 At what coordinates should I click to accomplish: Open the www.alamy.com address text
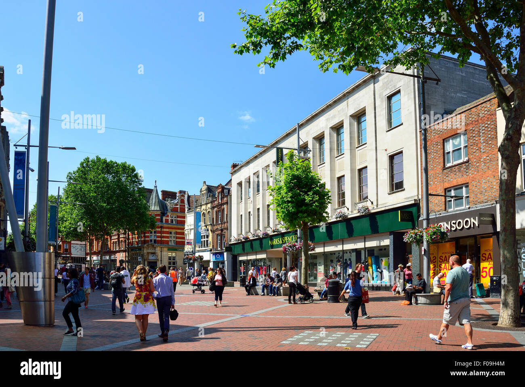479,374
